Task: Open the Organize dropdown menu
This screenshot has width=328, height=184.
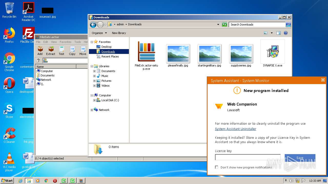Action: click(99, 33)
